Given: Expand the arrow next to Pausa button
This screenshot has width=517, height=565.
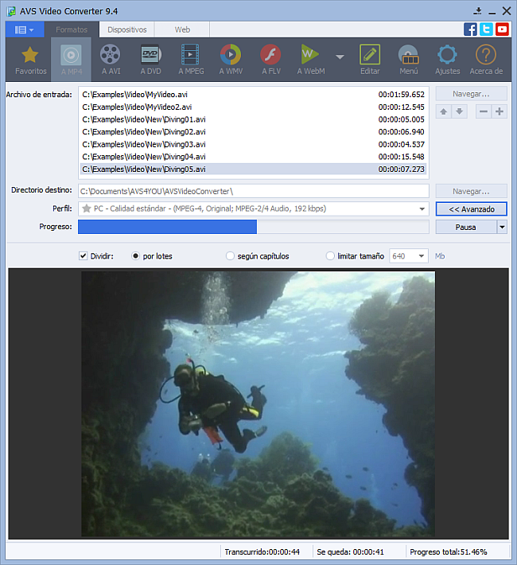Looking at the screenshot, I should click(502, 227).
